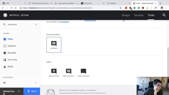Screen dimensions: 169x95
Task: Select the insert_comment icon
Action: coord(69,73)
